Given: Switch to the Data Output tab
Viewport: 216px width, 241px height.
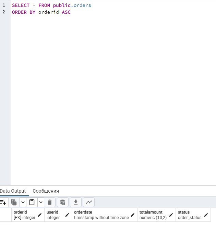Looking at the screenshot, I should (13, 191).
